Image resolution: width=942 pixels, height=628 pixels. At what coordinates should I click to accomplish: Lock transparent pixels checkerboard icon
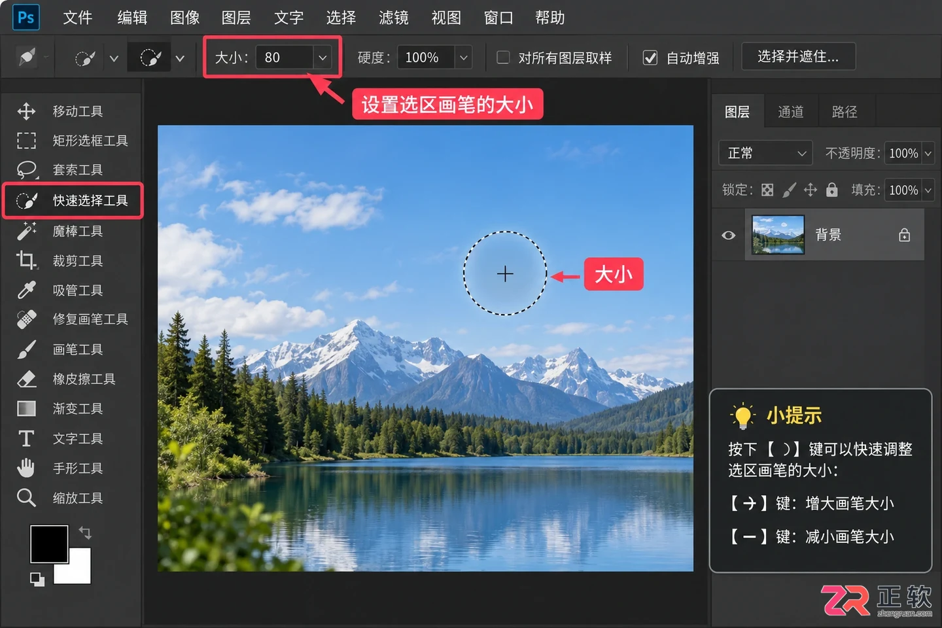[767, 190]
